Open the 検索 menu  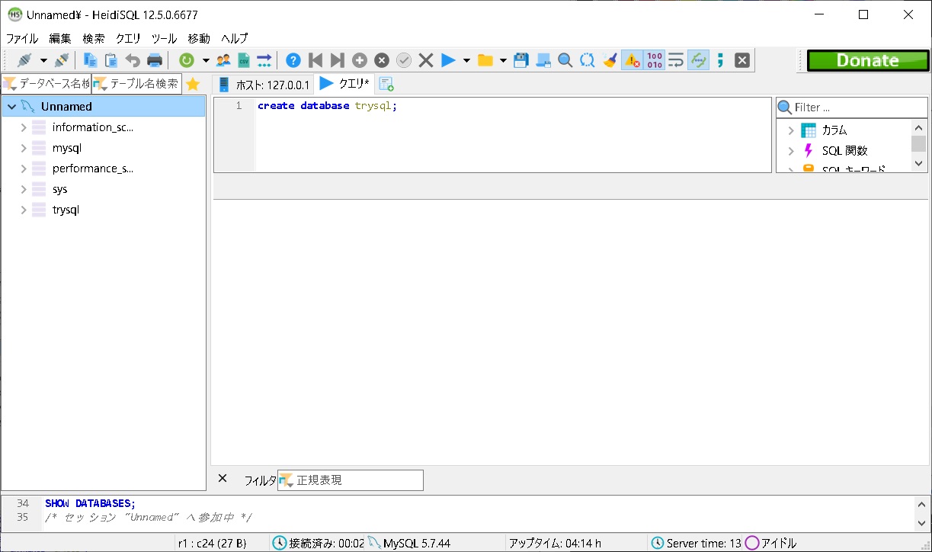(x=94, y=38)
